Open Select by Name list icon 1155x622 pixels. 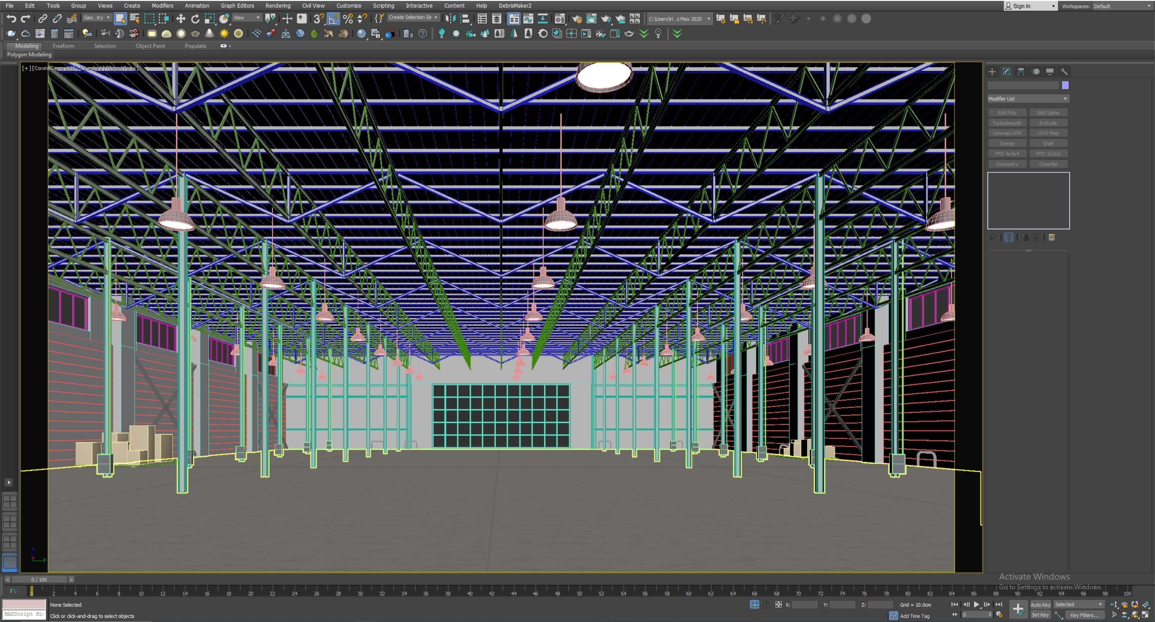[x=134, y=19]
